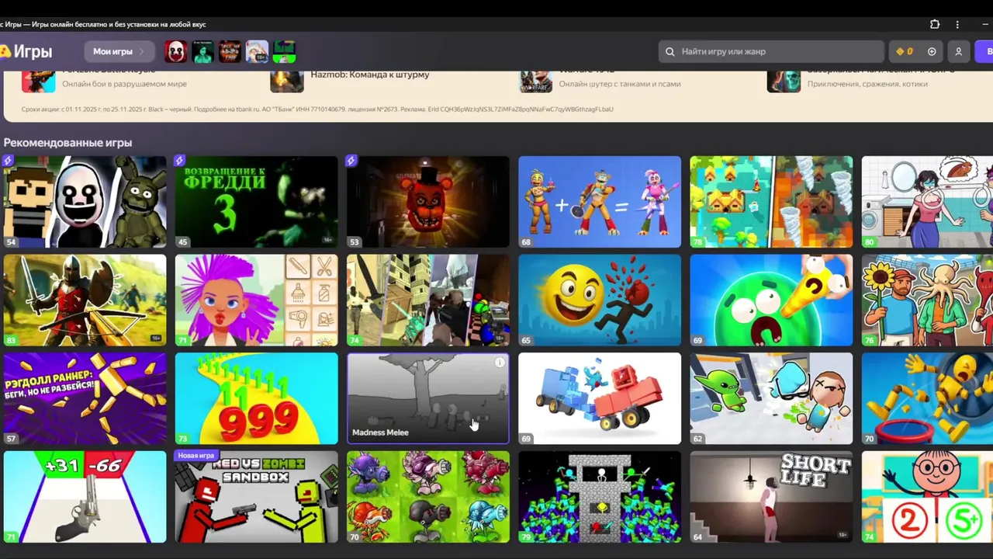This screenshot has height=559, width=993.
Task: Select the browser tab titled Игры онлайн бесплатно
Action: [x=103, y=24]
